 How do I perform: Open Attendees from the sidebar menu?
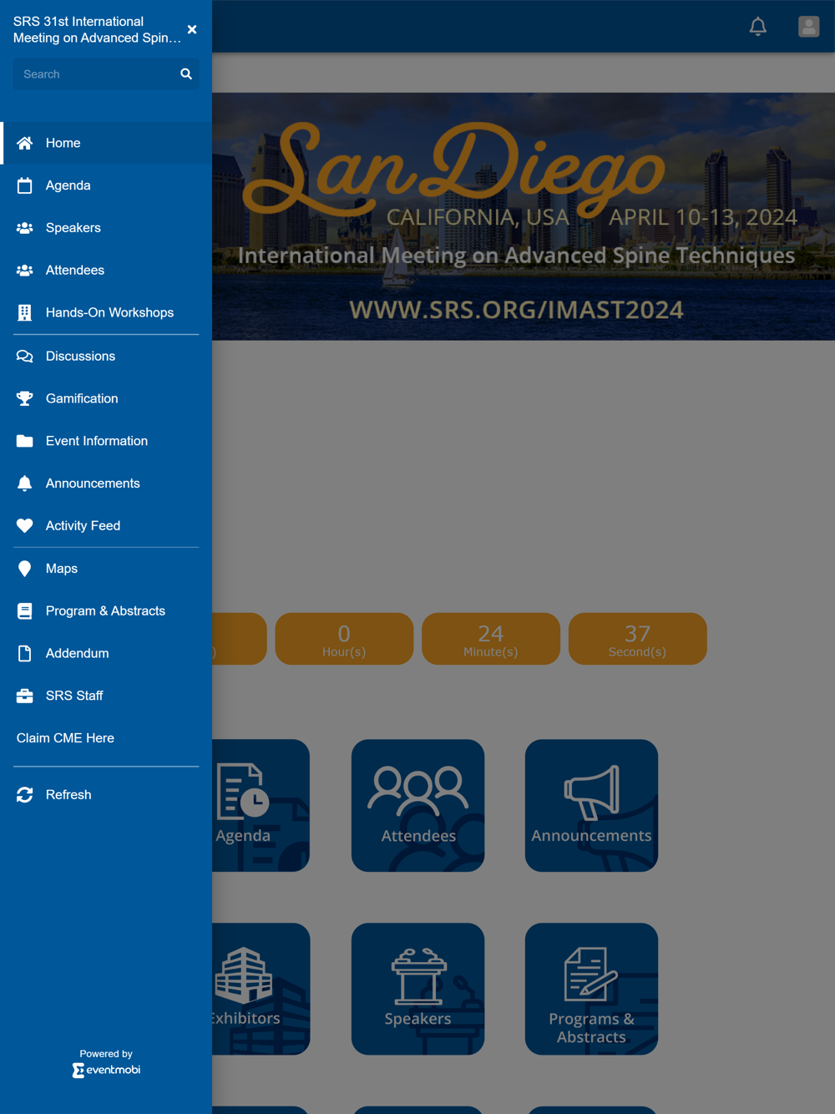click(x=106, y=271)
